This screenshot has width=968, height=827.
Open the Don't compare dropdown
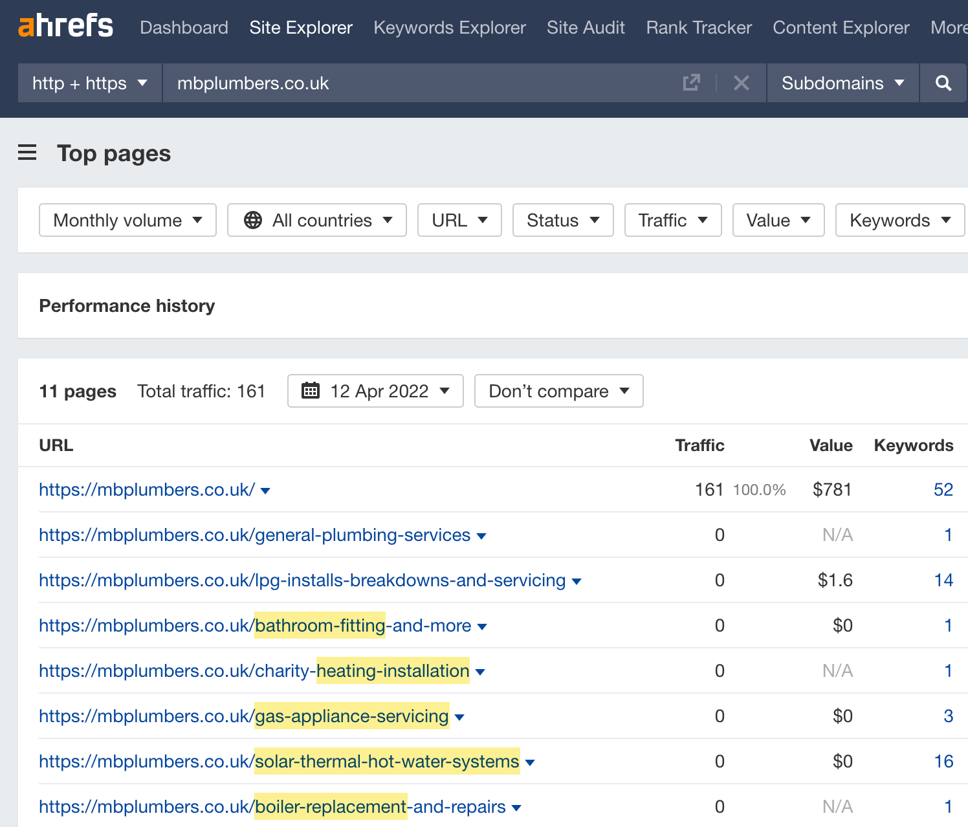(558, 390)
